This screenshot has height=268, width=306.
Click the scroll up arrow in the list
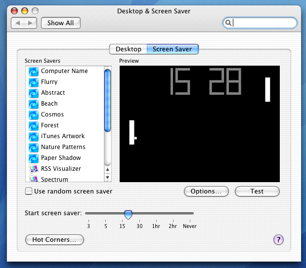(x=108, y=169)
